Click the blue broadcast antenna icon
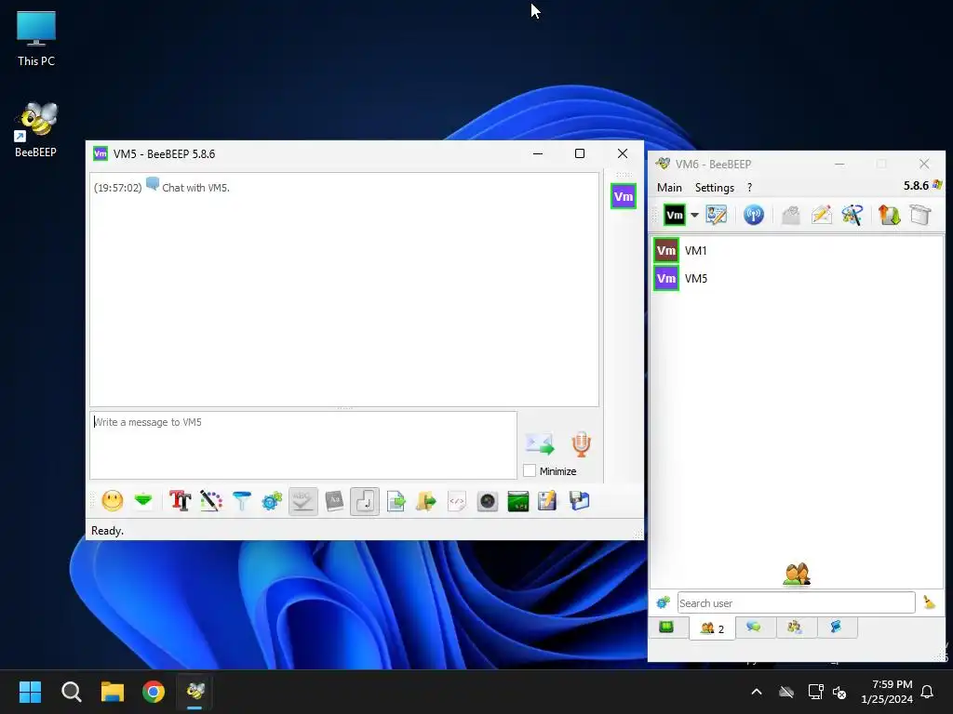The width and height of the screenshot is (953, 714). [x=754, y=215]
